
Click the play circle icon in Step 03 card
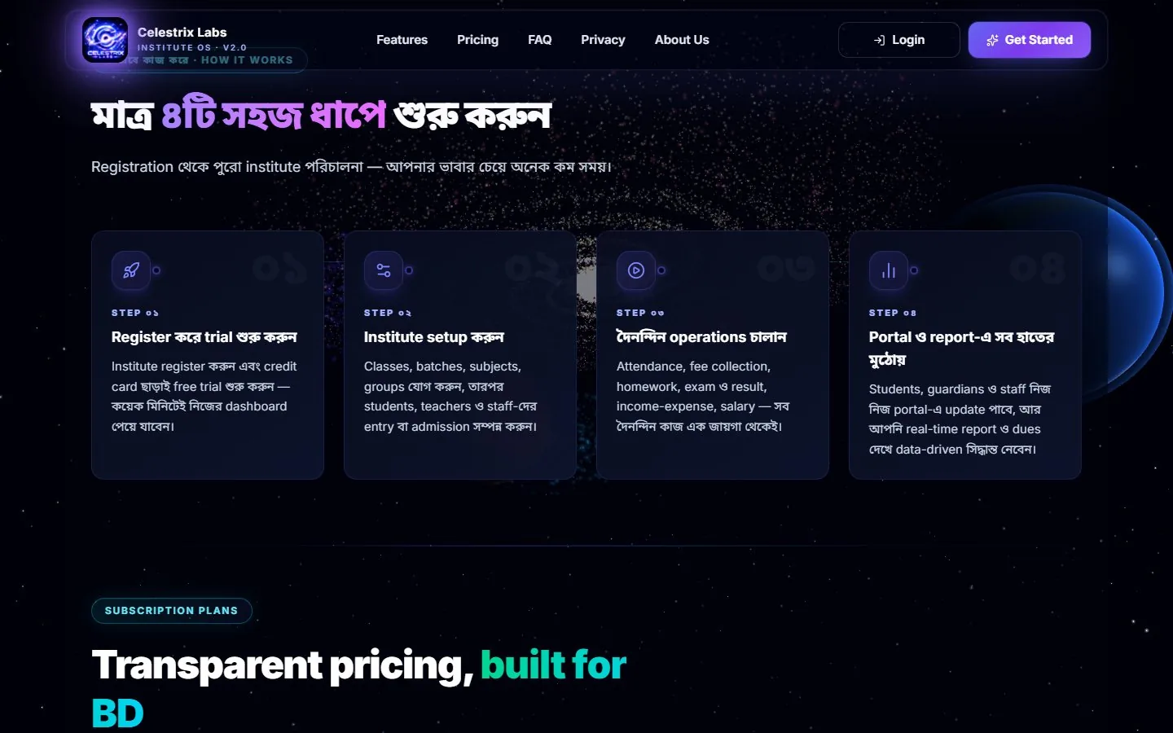(x=636, y=270)
